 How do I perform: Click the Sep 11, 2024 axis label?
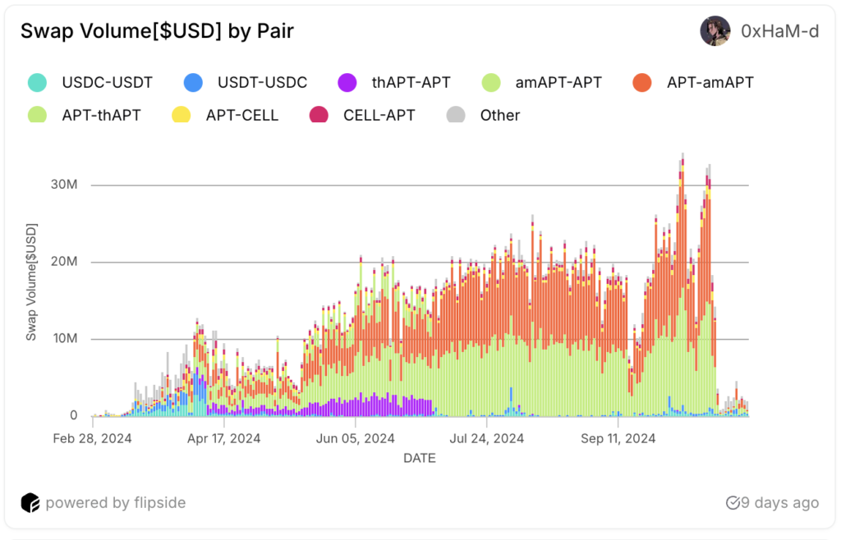pos(618,438)
